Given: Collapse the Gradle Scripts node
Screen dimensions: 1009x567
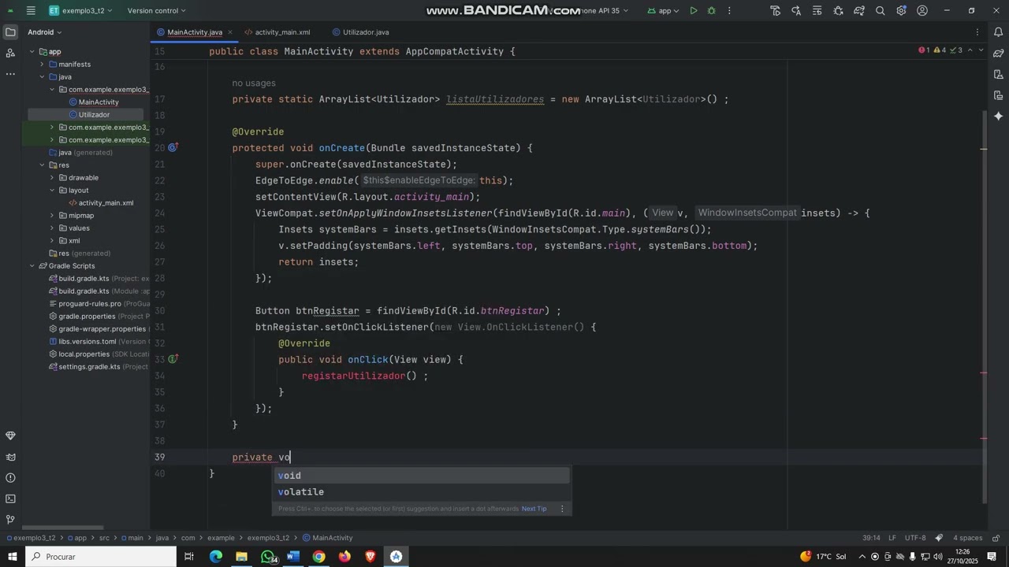Looking at the screenshot, I should [x=32, y=266].
